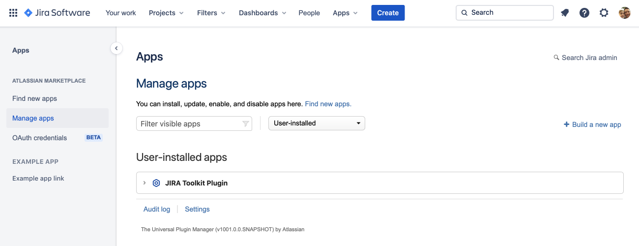Open the help question mark icon
Viewport: 639px width, 246px height.
[x=584, y=13]
